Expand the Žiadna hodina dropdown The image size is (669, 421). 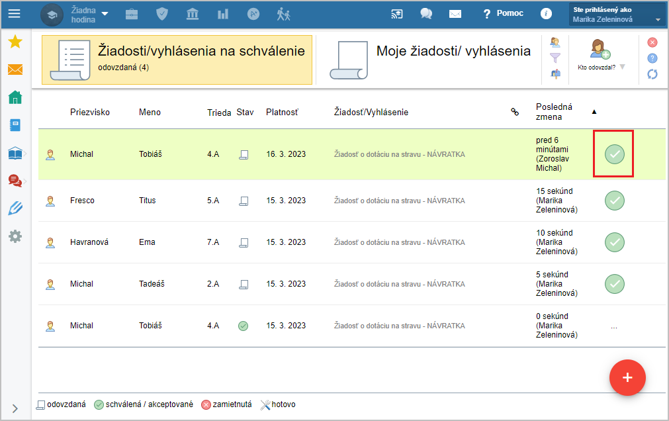[x=89, y=15]
